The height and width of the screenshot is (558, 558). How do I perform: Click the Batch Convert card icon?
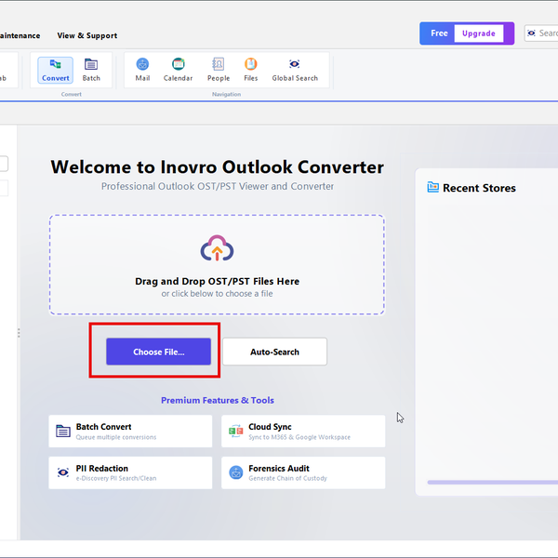point(63,431)
